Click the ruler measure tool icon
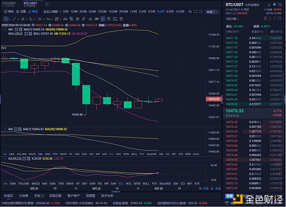This screenshot has width=286, height=207. 83,19
